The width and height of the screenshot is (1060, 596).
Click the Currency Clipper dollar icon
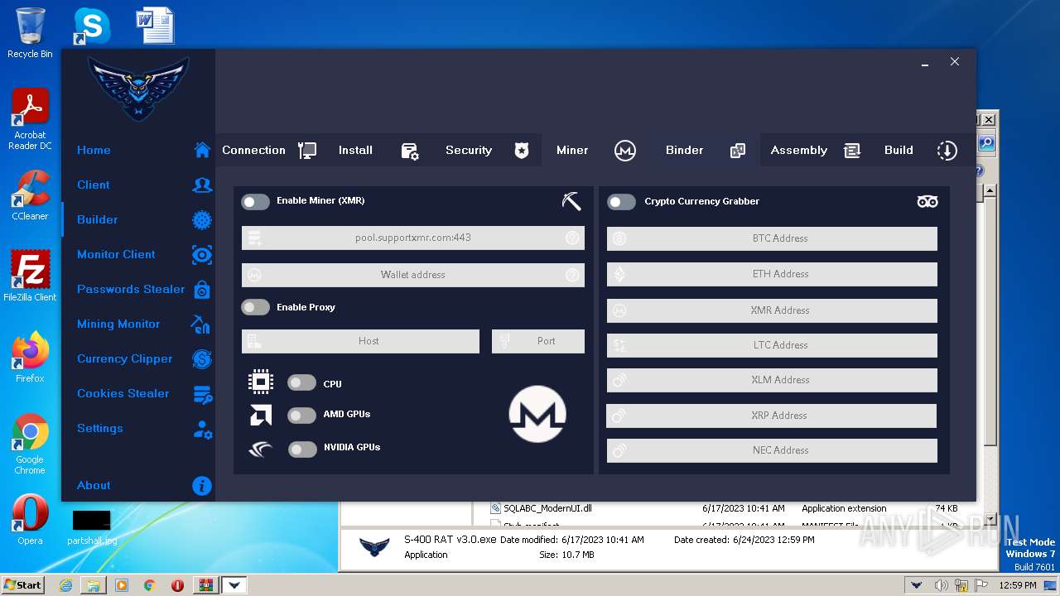[x=202, y=358]
